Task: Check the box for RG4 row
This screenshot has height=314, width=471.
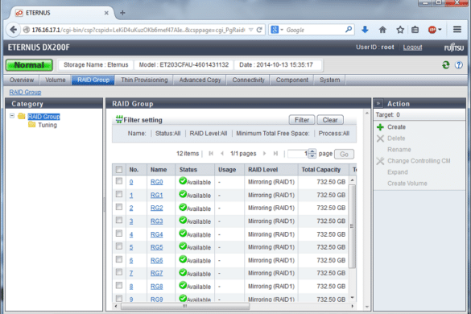Action: tap(119, 233)
